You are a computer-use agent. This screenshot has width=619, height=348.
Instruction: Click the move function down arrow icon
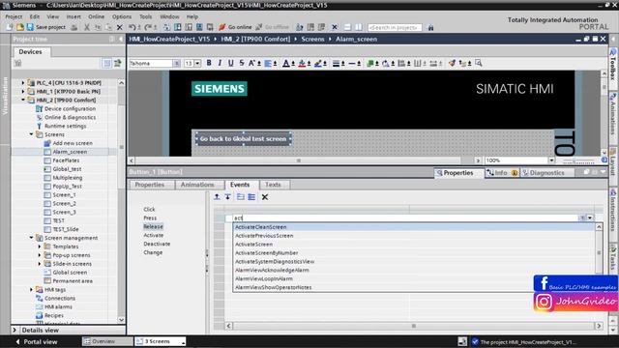pyautogui.click(x=228, y=197)
